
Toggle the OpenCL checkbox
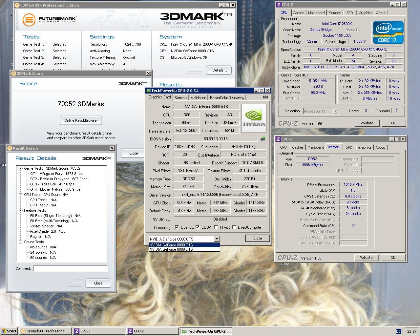(x=177, y=227)
